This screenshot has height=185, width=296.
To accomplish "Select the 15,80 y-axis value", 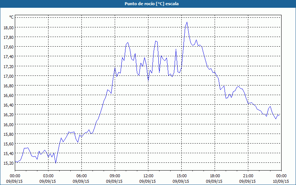I will point(9,134).
